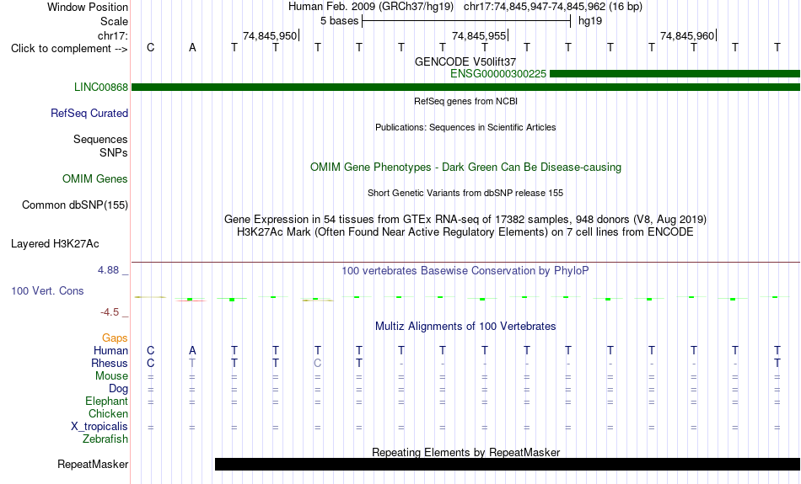Open the 100 Vert. Cons track label
This screenshot has height=484, width=801.
tap(47, 290)
